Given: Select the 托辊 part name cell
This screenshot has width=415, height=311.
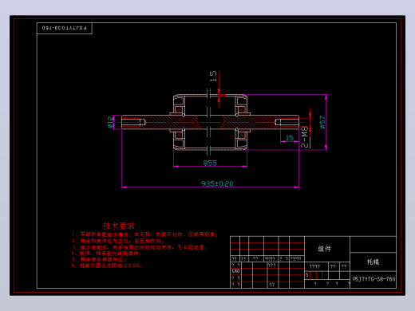Looking at the screenshot, I should point(373,262).
